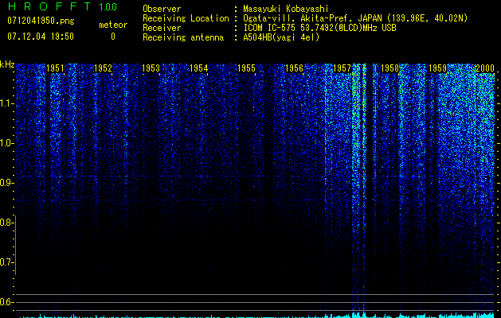Click time marker 2000

(485, 68)
